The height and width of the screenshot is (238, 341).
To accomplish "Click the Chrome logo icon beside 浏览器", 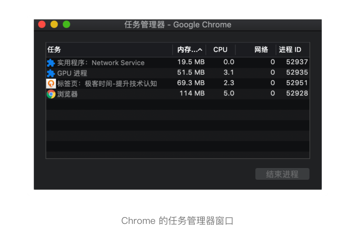I will pyautogui.click(x=51, y=94).
